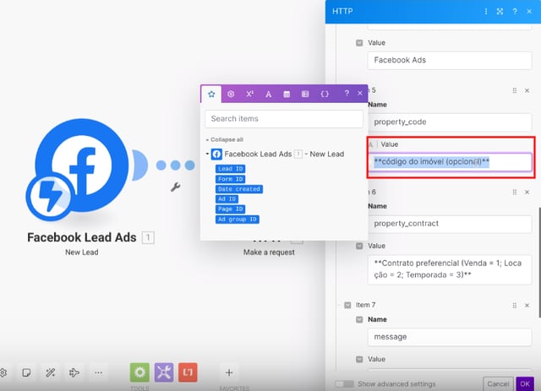This screenshot has width=541, height=391.
Task: Edit the Facebook Ads value field
Action: (x=450, y=60)
